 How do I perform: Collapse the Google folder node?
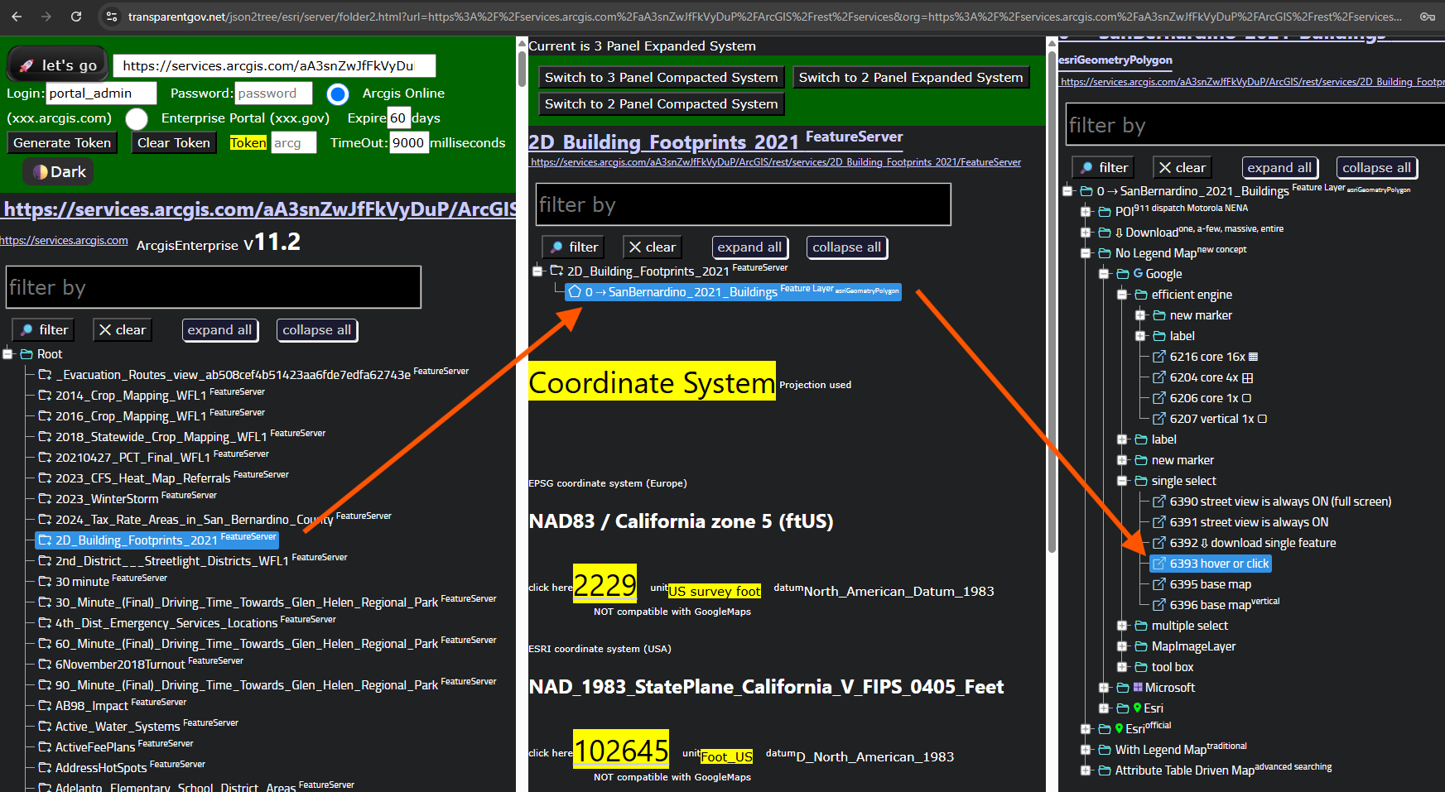(x=1104, y=274)
